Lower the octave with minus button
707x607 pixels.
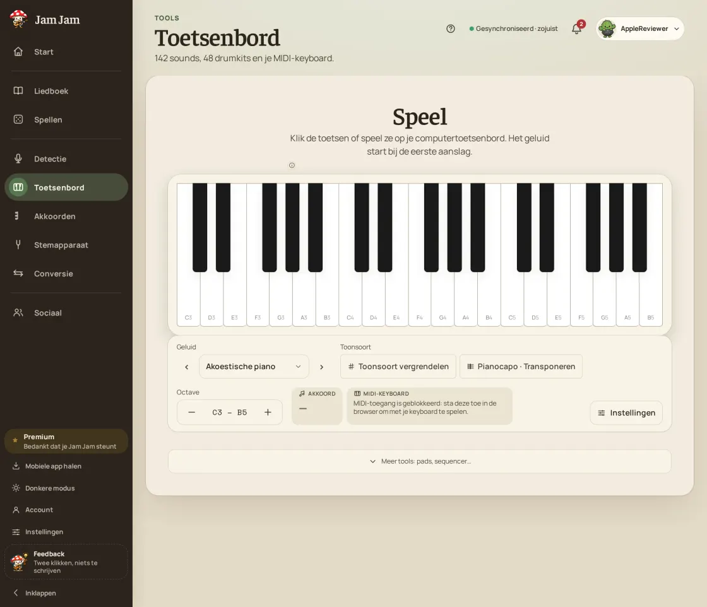[x=192, y=412]
